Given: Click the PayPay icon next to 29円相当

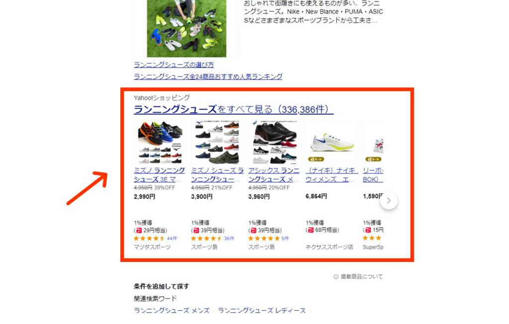Looking at the screenshot, I should pos(139,231).
